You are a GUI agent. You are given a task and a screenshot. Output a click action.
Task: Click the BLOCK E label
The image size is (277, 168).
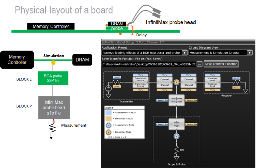[x=24, y=79]
